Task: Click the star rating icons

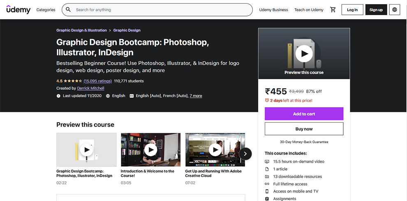Action: click(x=73, y=81)
